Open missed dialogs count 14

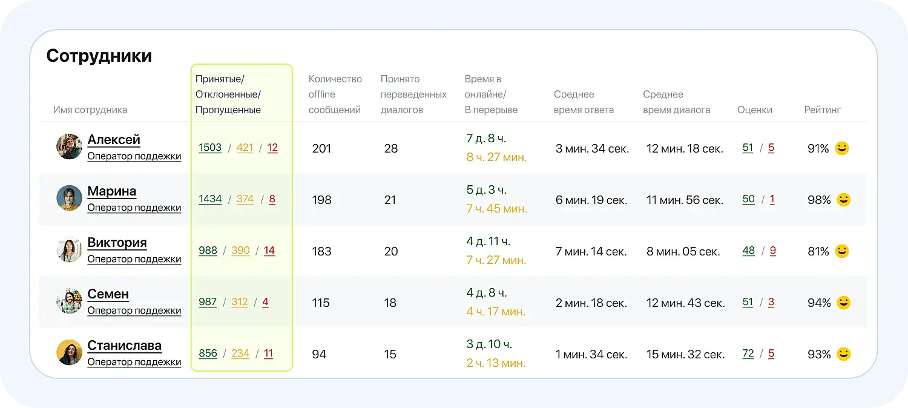(269, 251)
